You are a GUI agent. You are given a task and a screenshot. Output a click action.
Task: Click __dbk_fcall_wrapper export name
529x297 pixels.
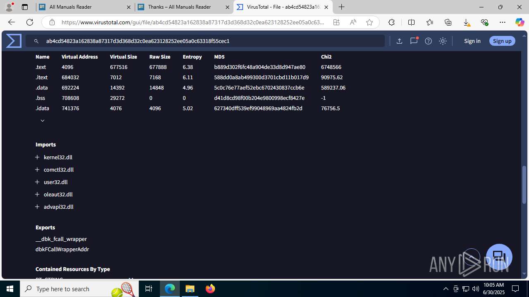pyautogui.click(x=61, y=239)
